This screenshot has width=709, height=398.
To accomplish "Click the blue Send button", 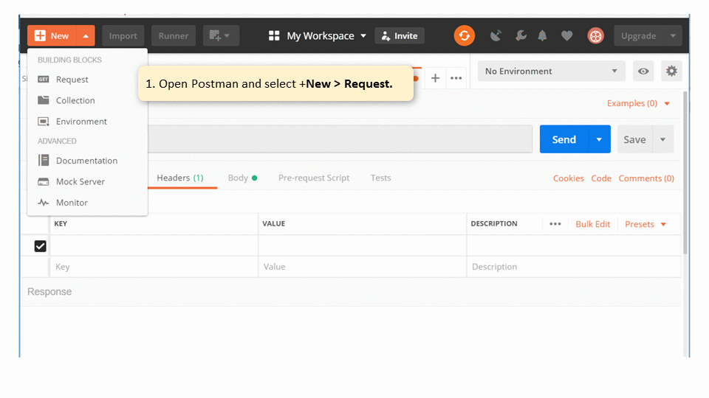I will [x=564, y=139].
